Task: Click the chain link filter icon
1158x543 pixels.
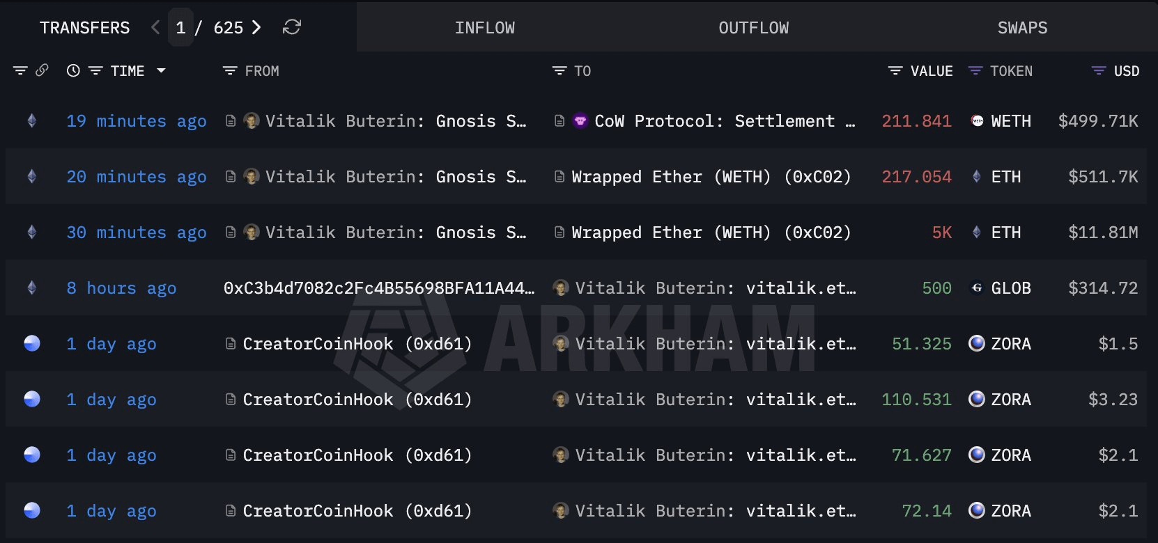Action: coord(42,70)
